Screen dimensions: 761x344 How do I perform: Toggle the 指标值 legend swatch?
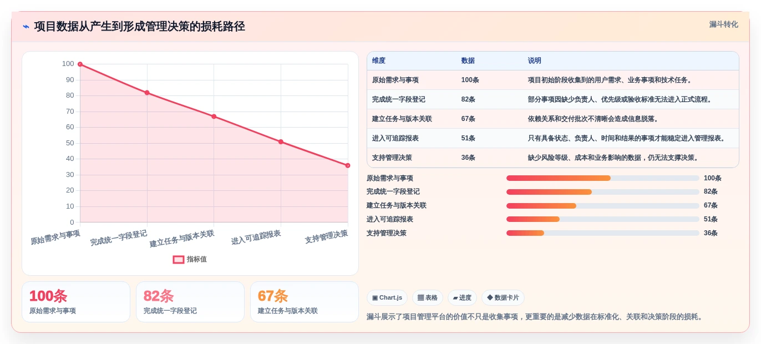[179, 259]
